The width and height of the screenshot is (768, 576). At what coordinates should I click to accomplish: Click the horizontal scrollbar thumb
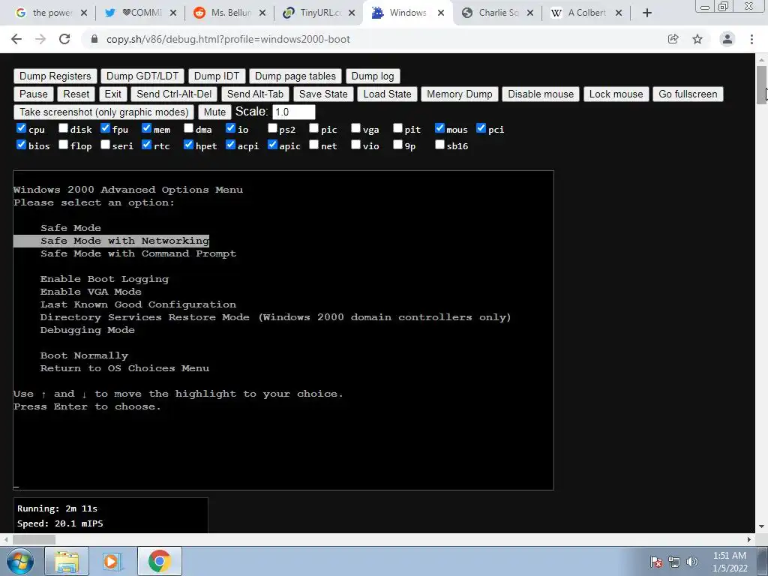click(x=34, y=539)
